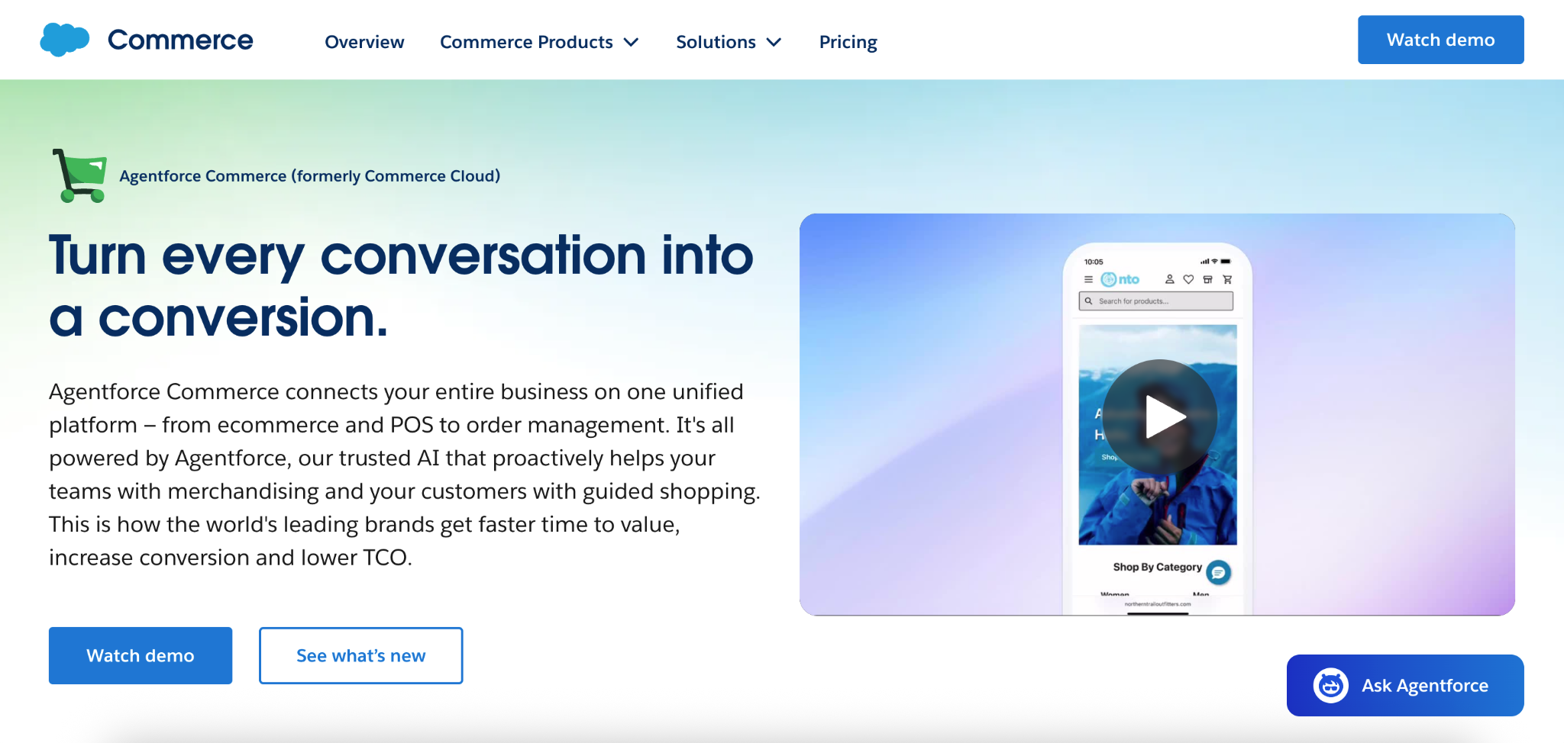Click the store icon in phone mockup
Screen dimensions: 1564x743
[x=1208, y=279]
